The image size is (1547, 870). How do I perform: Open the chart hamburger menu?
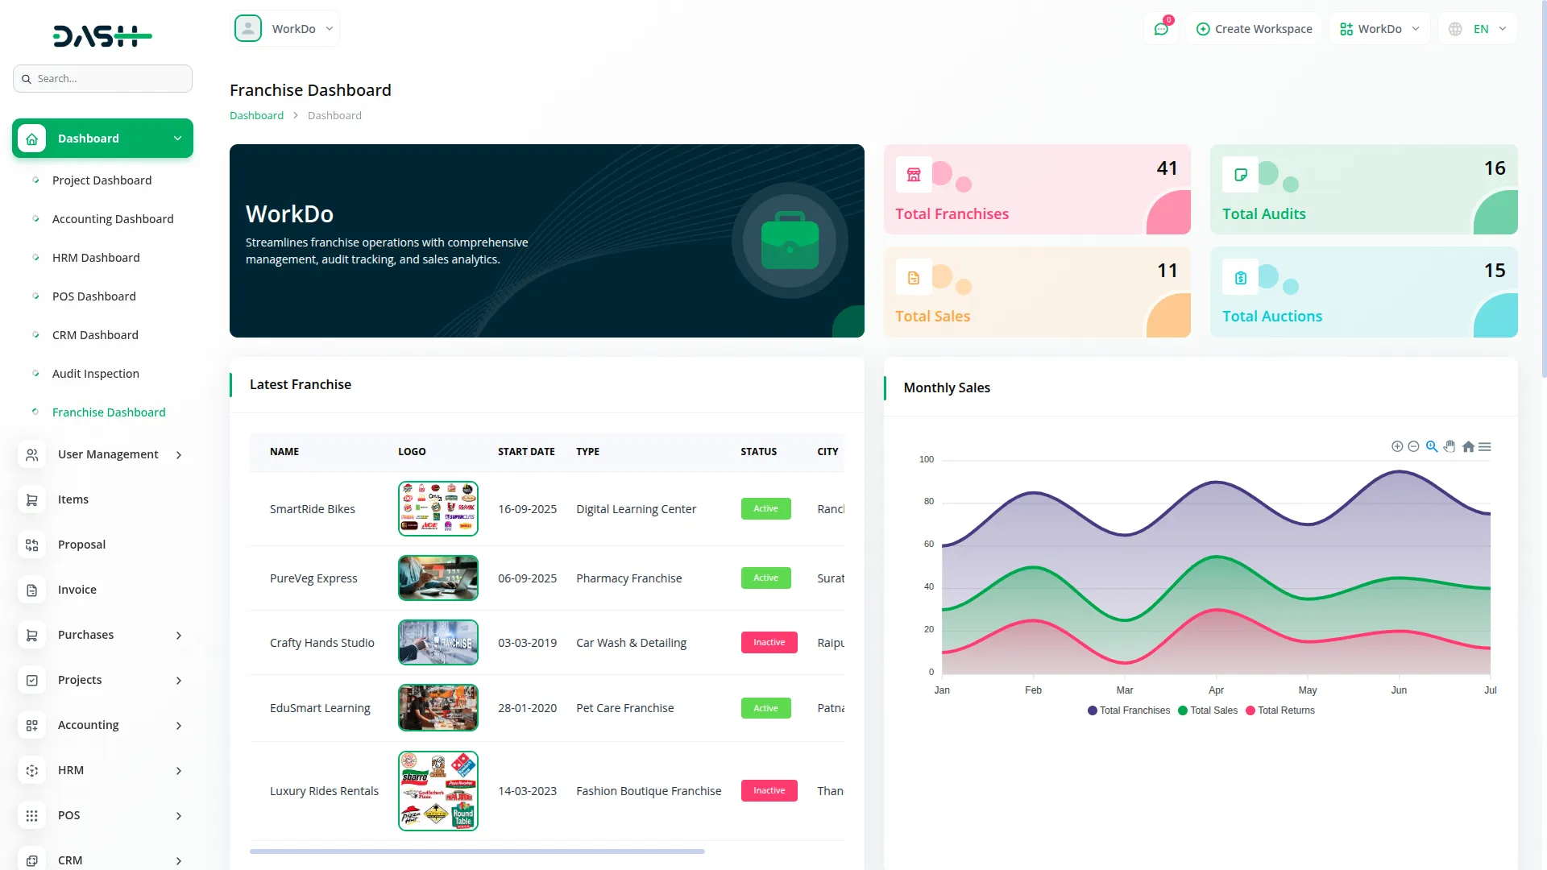point(1485,446)
